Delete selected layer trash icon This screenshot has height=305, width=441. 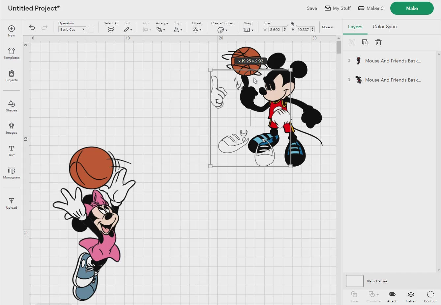(x=378, y=42)
